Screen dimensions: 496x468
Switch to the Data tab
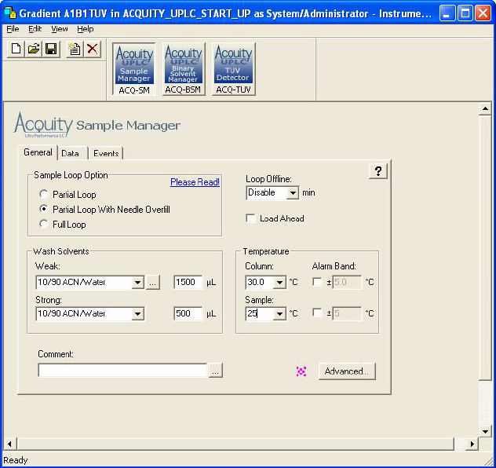(x=73, y=153)
